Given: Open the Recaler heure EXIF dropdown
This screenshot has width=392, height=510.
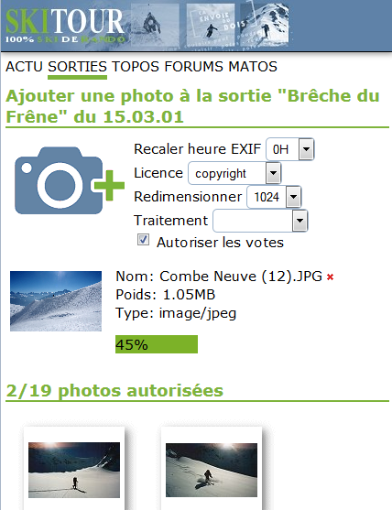Looking at the screenshot, I should point(289,149).
